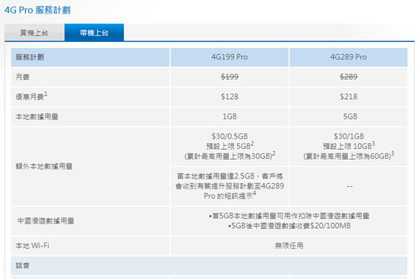This screenshot has width=418, height=279.
Task: Switch to the 買機上台 tab
Action: [34, 33]
